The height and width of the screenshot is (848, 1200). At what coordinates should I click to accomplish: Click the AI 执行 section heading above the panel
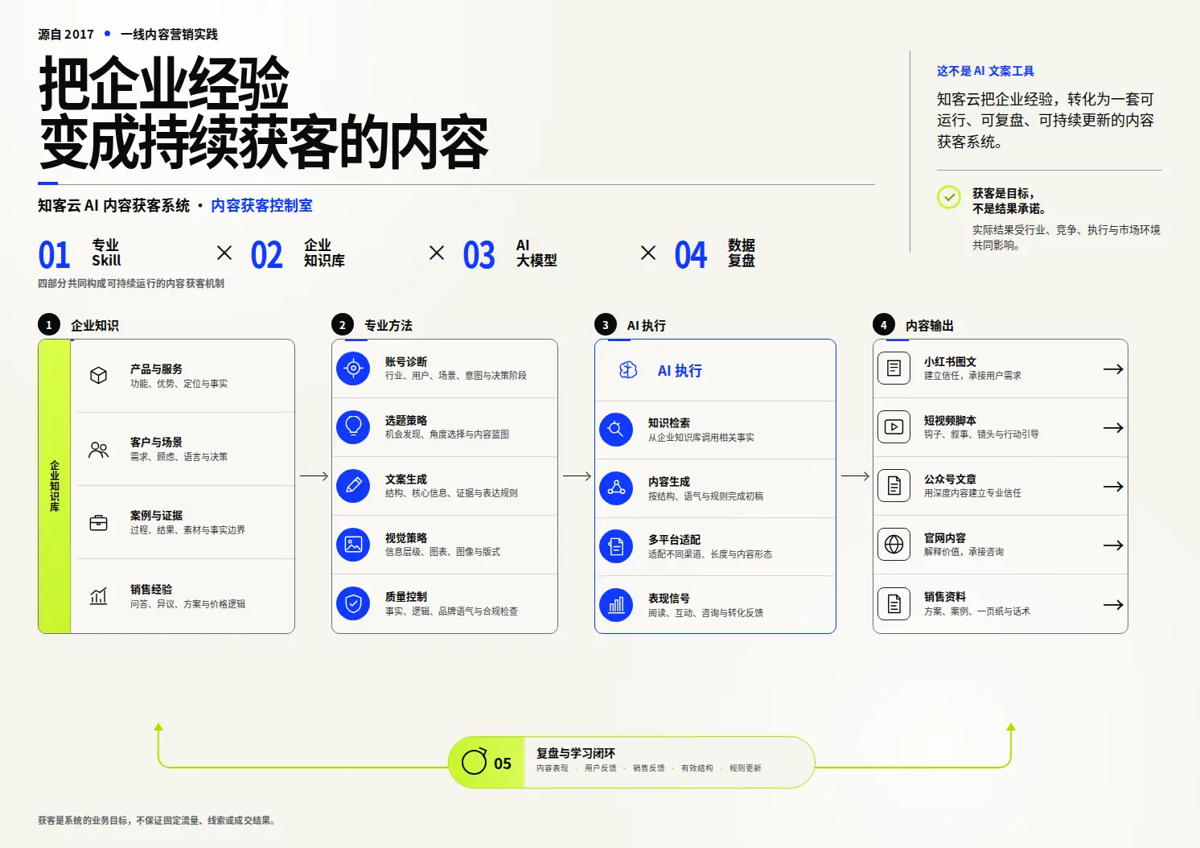(647, 325)
